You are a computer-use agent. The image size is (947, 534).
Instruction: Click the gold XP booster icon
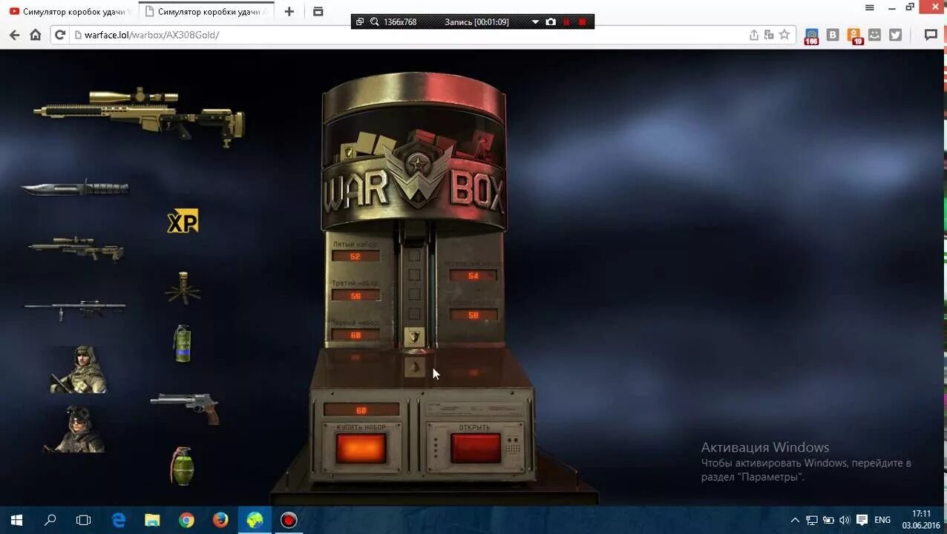tap(183, 221)
